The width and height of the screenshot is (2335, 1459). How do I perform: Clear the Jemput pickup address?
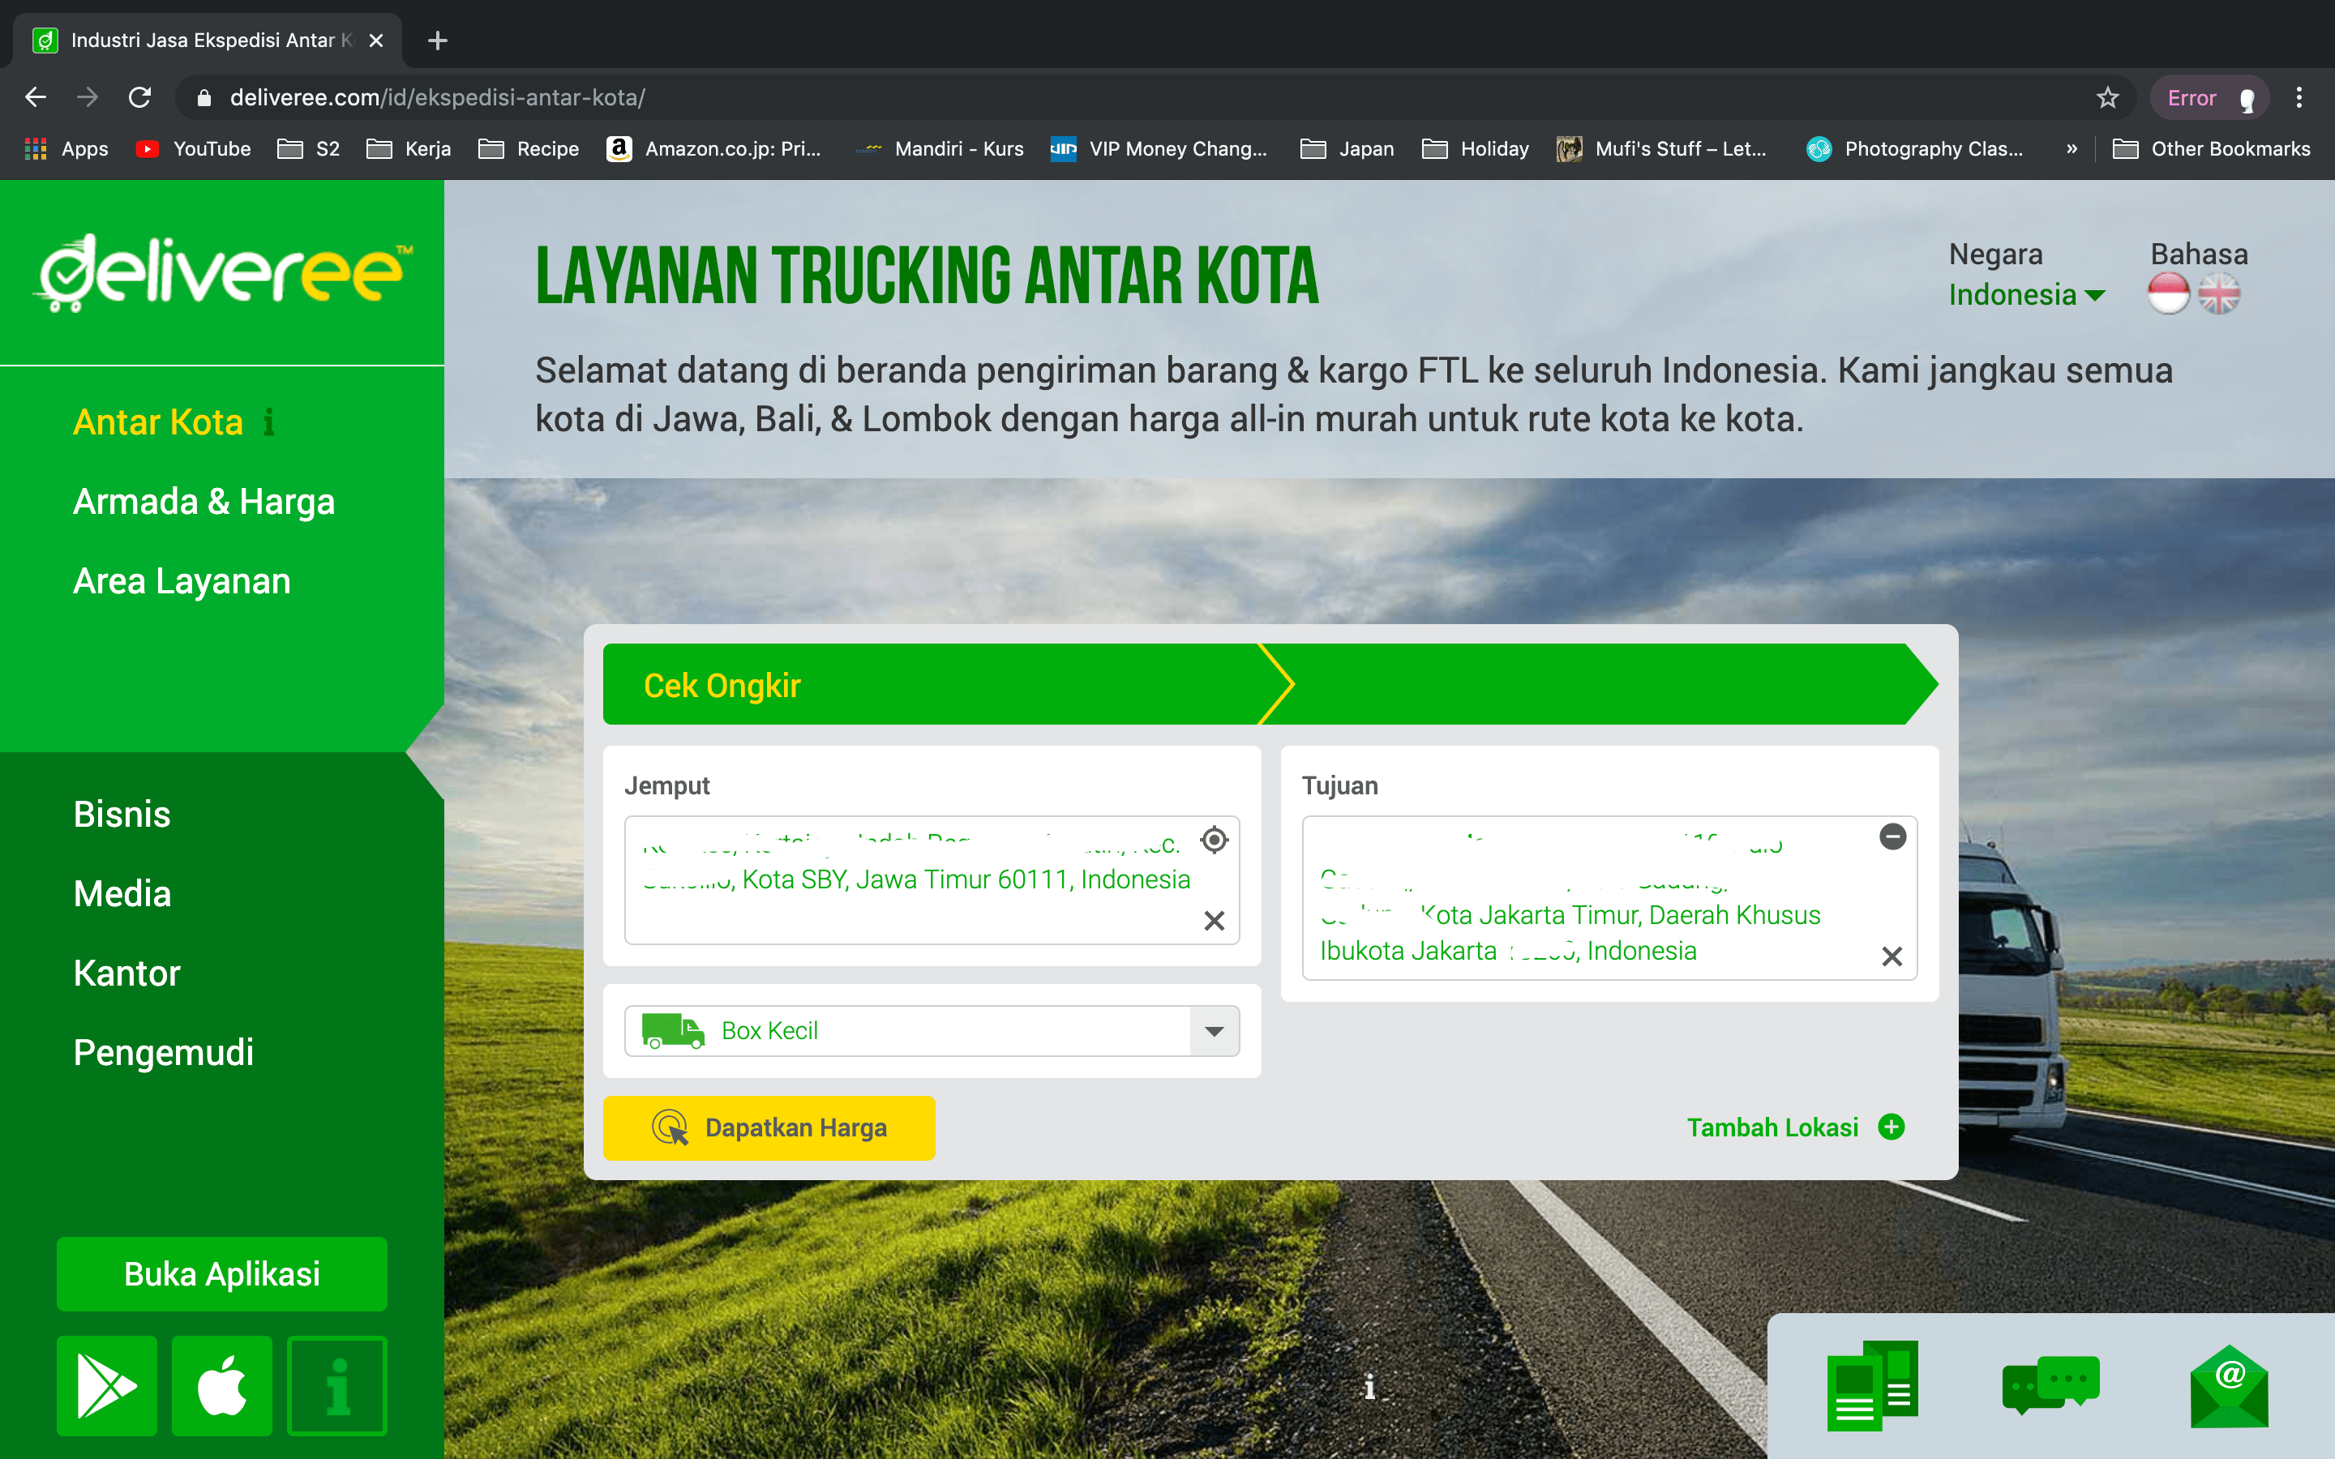pyautogui.click(x=1214, y=921)
